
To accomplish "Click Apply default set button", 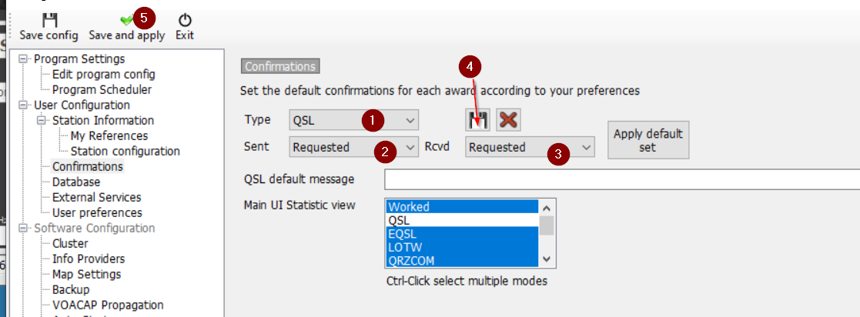I will click(648, 140).
